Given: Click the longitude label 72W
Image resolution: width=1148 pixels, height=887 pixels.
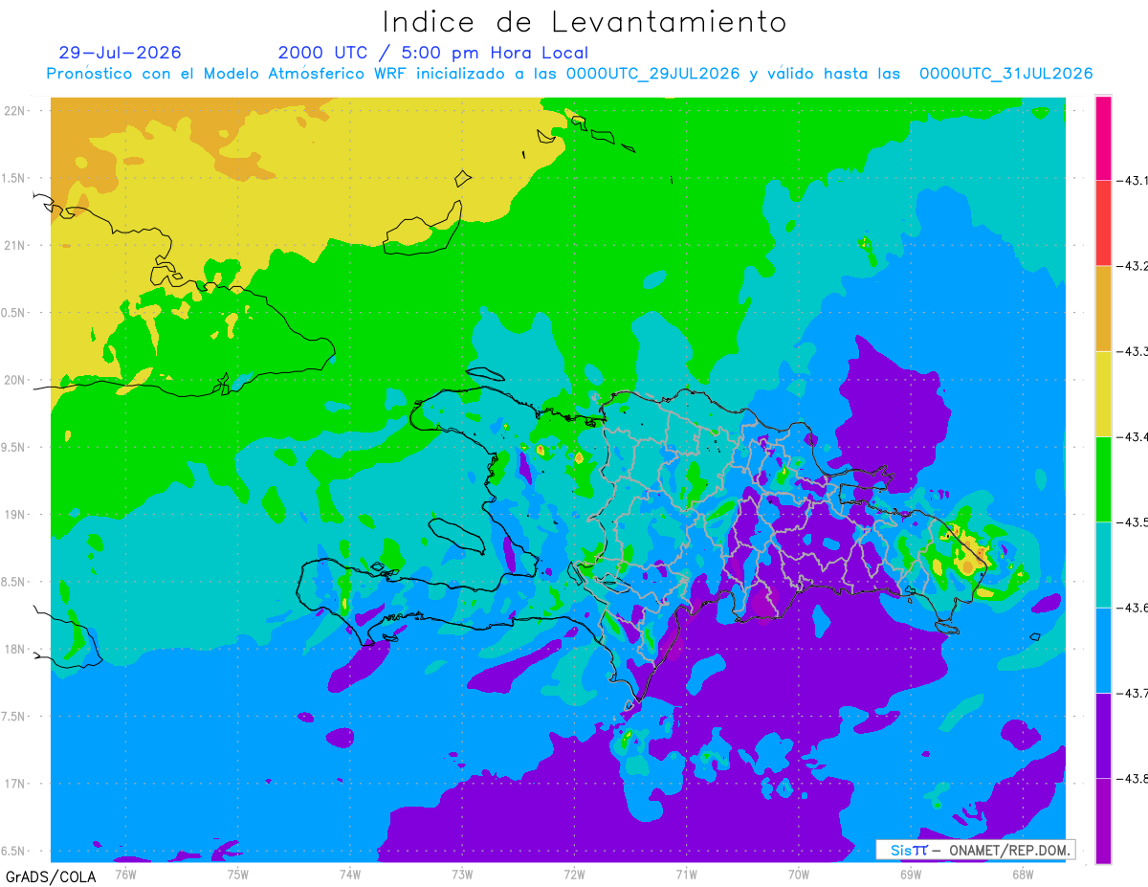Looking at the screenshot, I should (574, 874).
